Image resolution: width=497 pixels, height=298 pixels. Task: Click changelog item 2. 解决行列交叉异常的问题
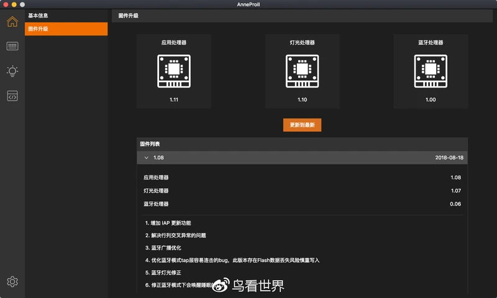176,235
